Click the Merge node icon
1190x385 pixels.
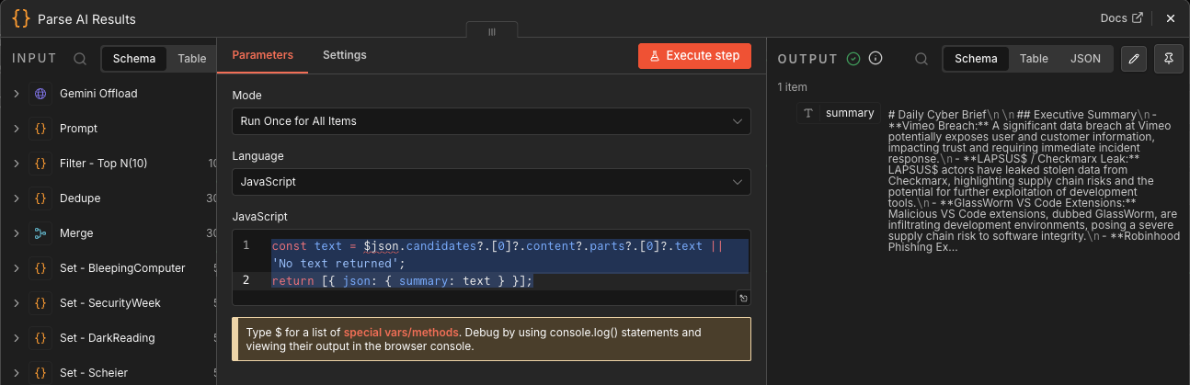(40, 233)
